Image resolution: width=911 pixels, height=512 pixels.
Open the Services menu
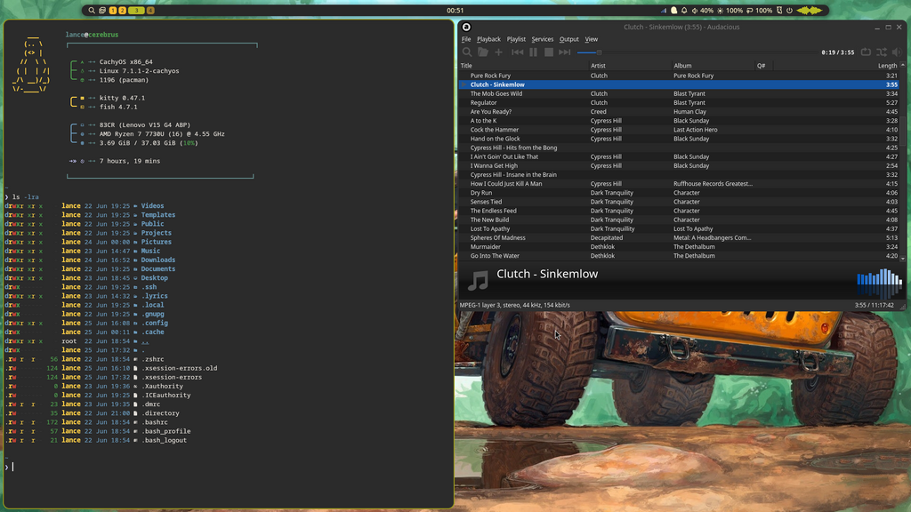click(542, 39)
